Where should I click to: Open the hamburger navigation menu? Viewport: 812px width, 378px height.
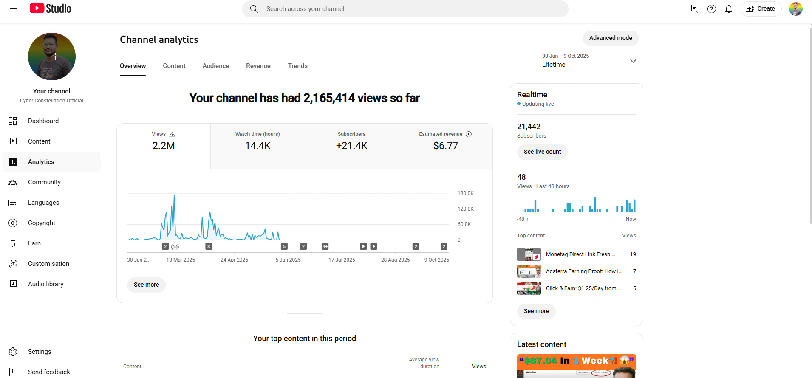coord(14,9)
